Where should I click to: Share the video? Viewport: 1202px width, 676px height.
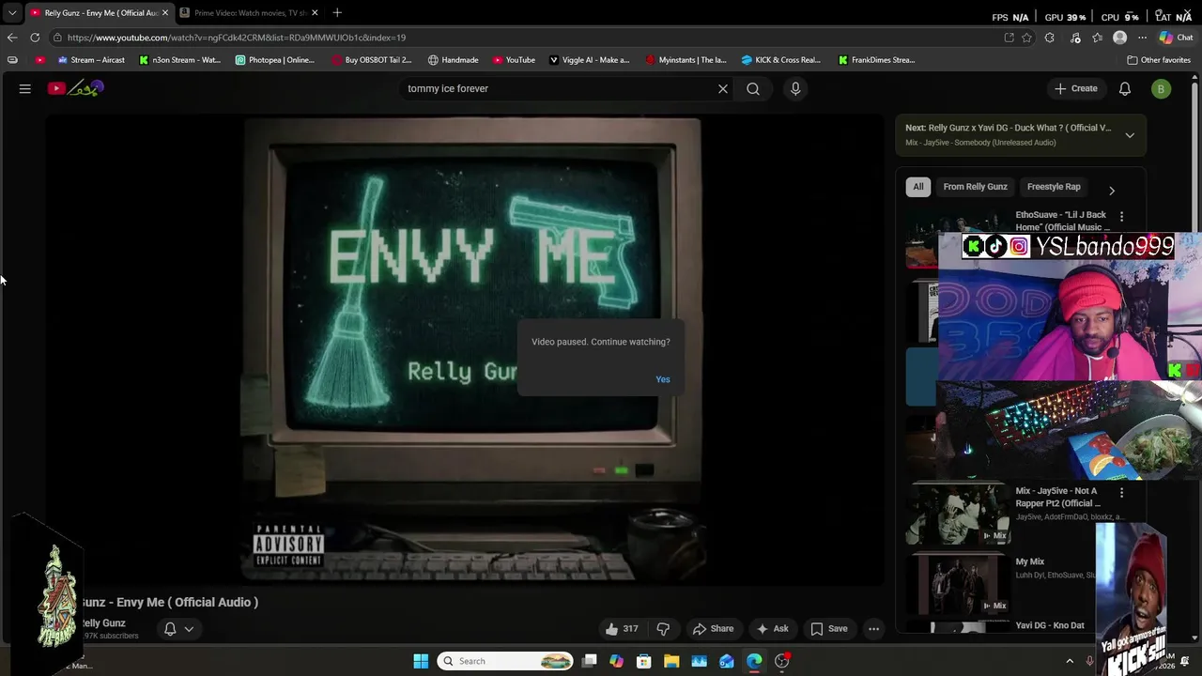[713, 629]
